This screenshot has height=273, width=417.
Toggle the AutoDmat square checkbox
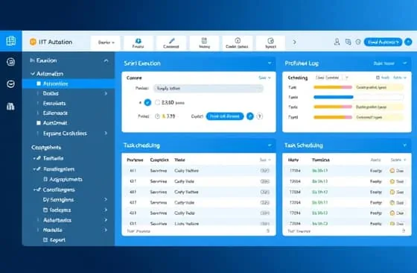39,123
